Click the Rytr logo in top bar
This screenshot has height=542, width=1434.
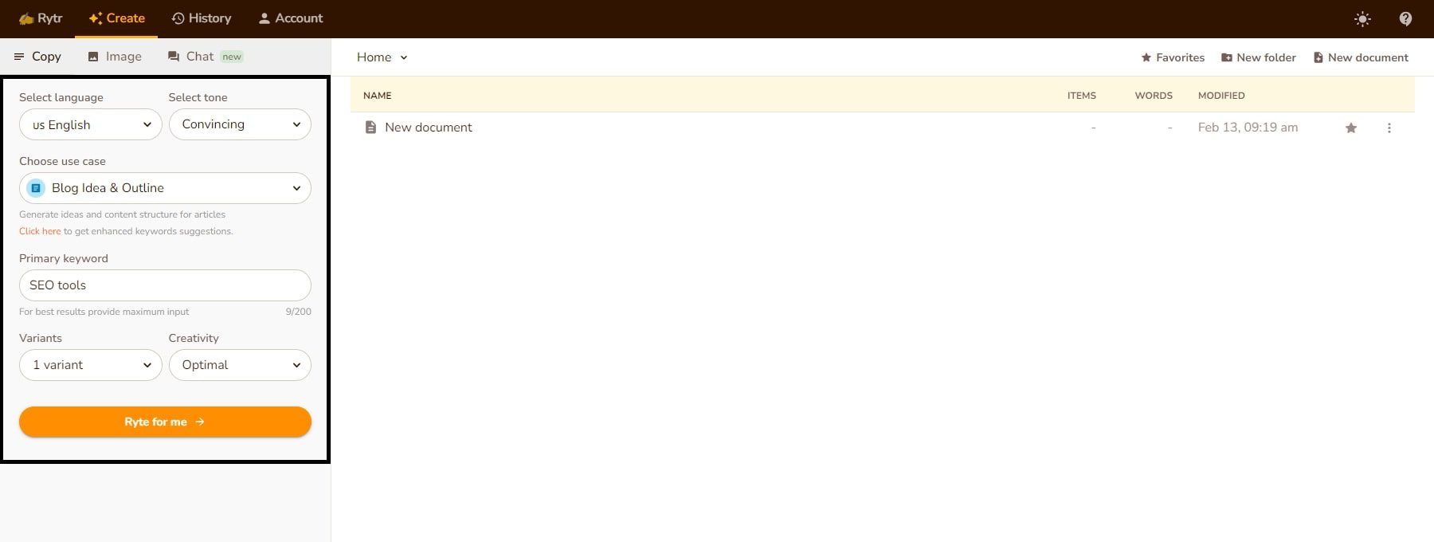40,18
